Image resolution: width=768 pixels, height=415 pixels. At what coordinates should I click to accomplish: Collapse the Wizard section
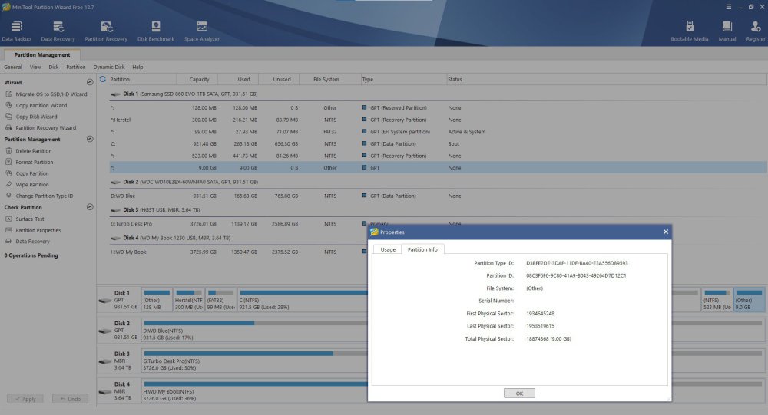(90, 82)
